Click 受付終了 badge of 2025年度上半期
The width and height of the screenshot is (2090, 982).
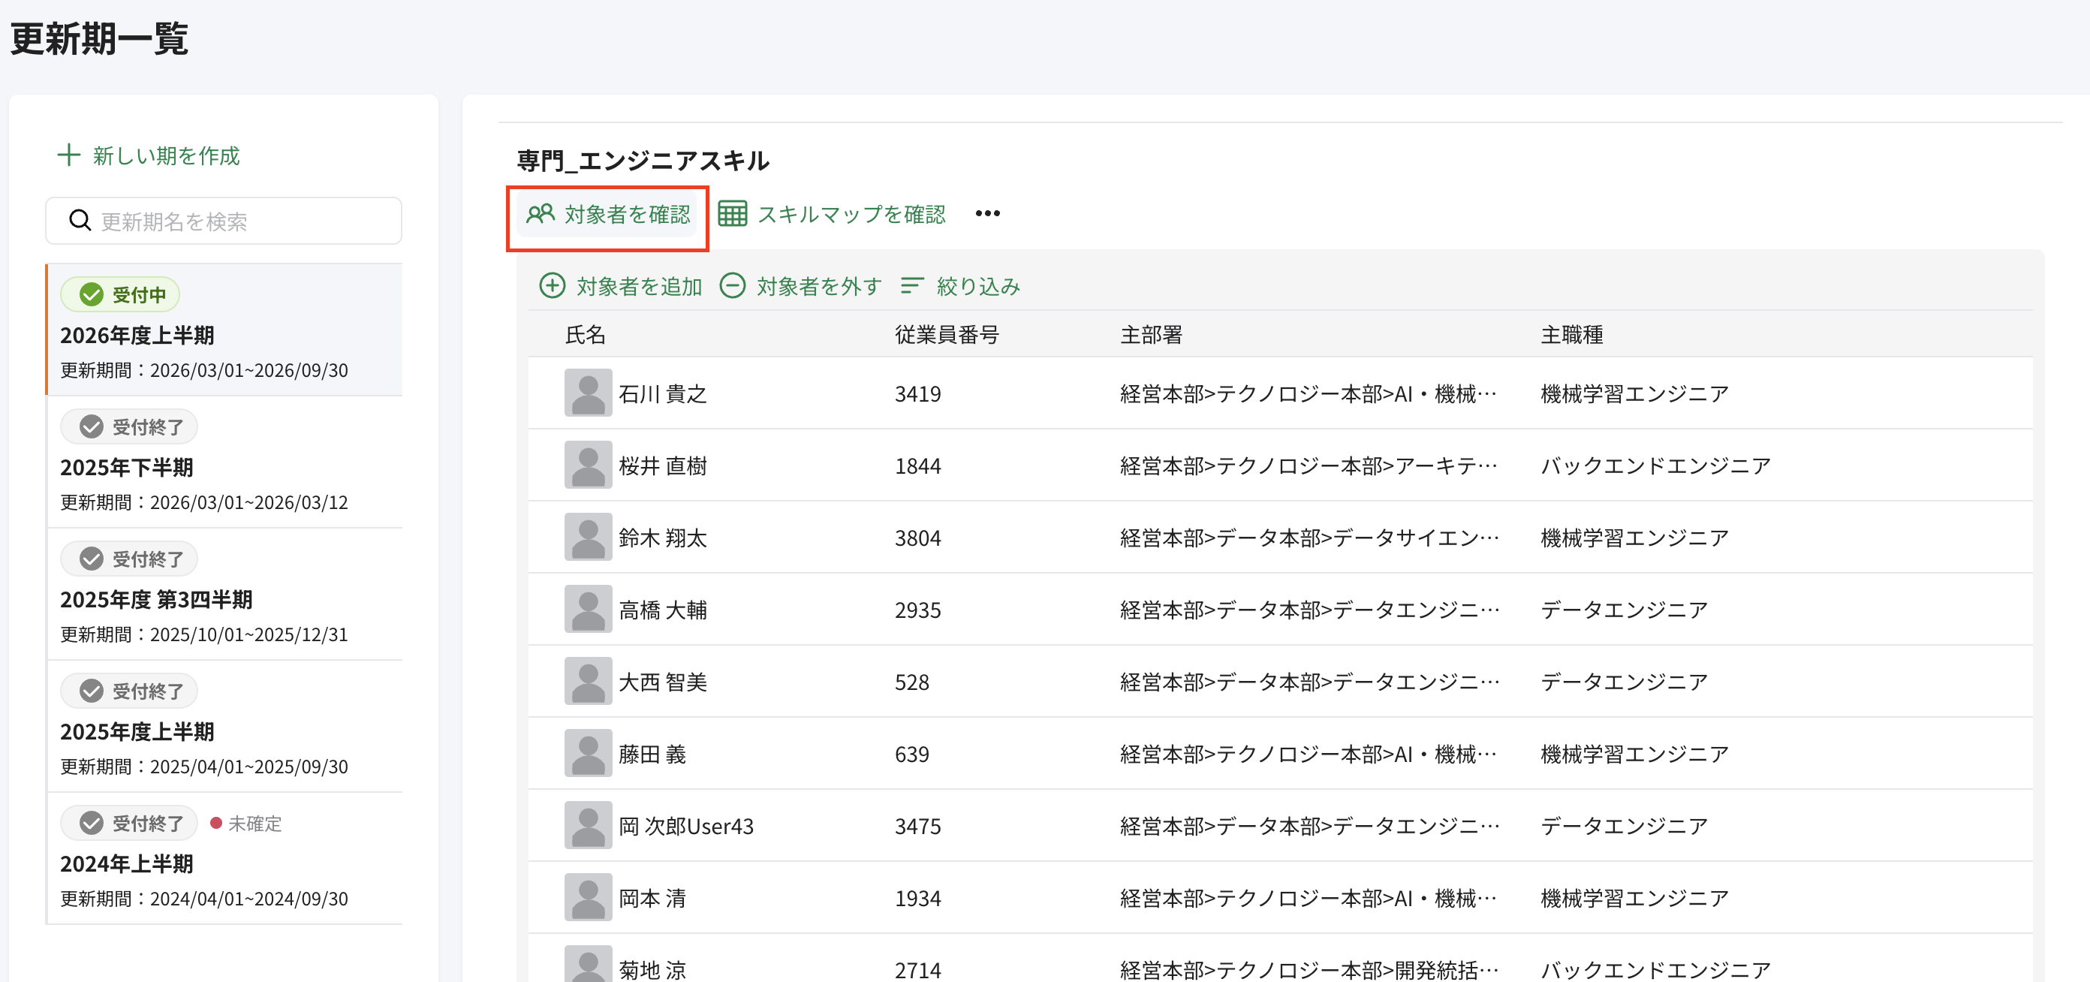(x=129, y=691)
